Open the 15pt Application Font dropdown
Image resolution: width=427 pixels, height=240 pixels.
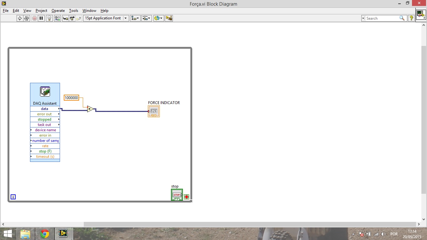pyautogui.click(x=106, y=18)
